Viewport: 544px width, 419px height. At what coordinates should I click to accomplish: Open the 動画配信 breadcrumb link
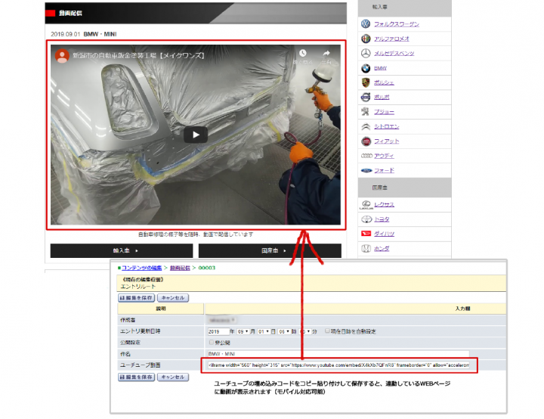tap(180, 268)
